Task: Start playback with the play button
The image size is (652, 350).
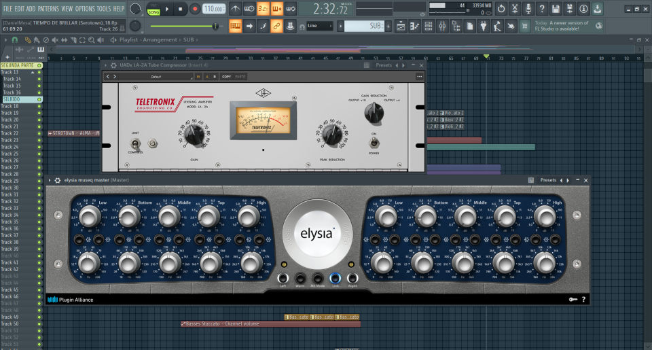Action: [167, 9]
